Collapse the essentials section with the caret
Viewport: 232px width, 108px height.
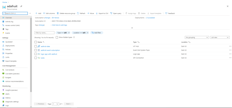coord(132,28)
